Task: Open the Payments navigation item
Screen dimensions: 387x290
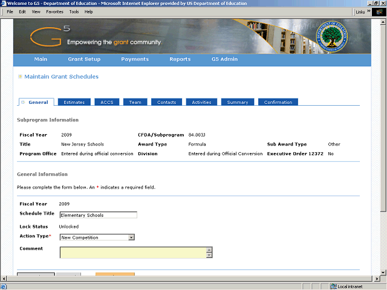Action: 135,59
